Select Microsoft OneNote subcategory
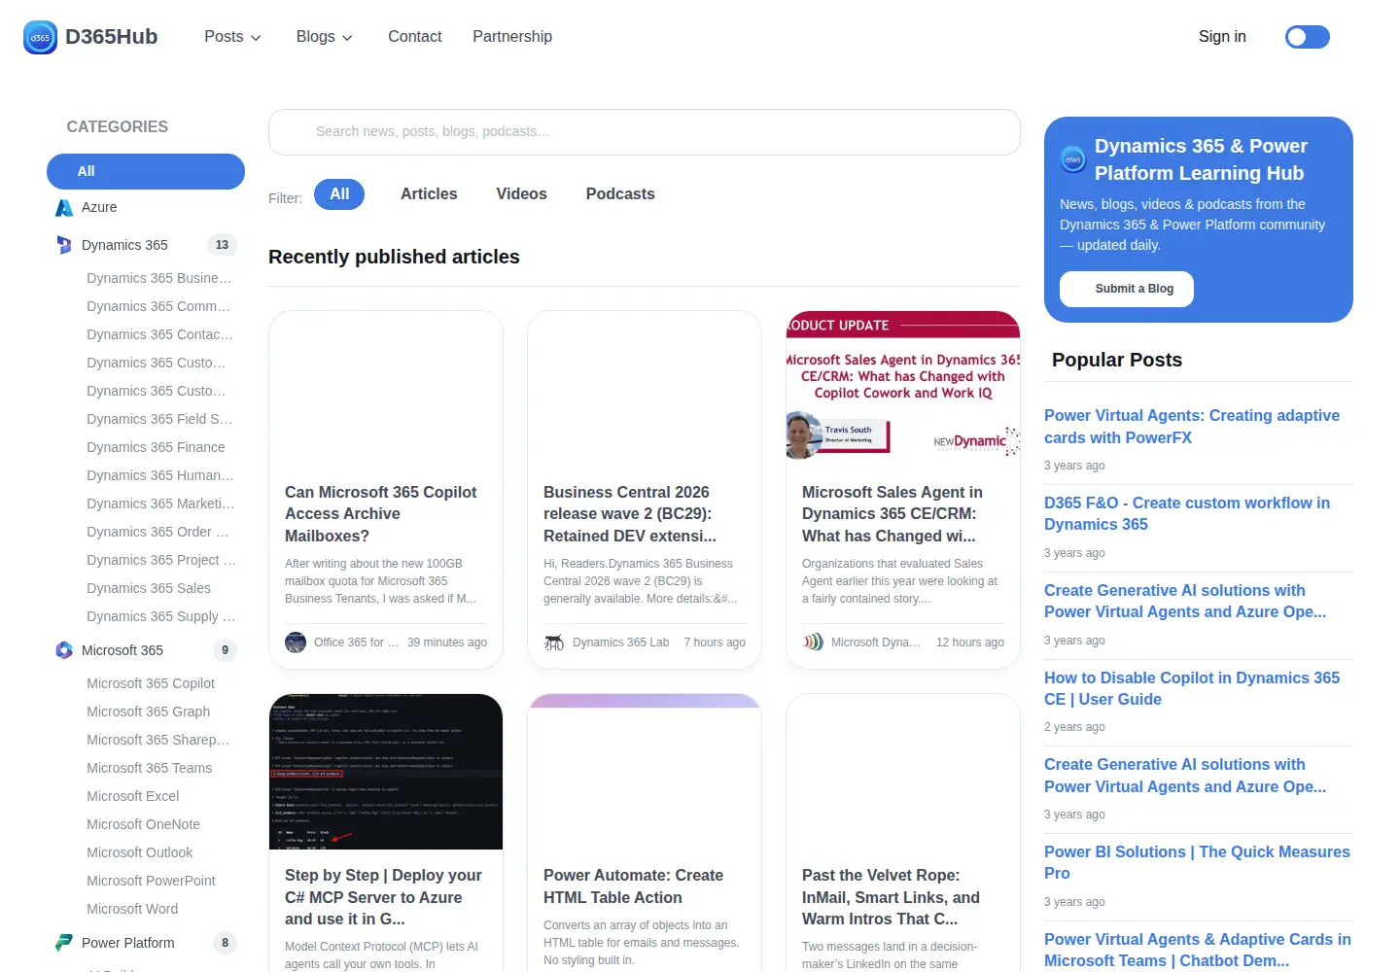 pos(143,824)
